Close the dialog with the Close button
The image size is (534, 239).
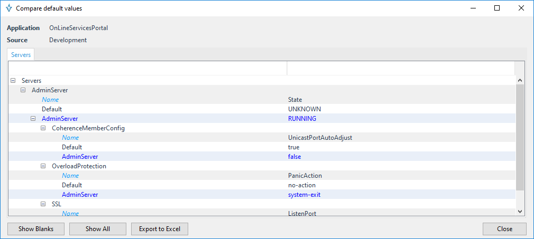point(504,229)
